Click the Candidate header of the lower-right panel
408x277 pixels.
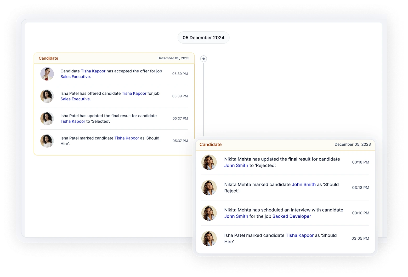(210, 144)
